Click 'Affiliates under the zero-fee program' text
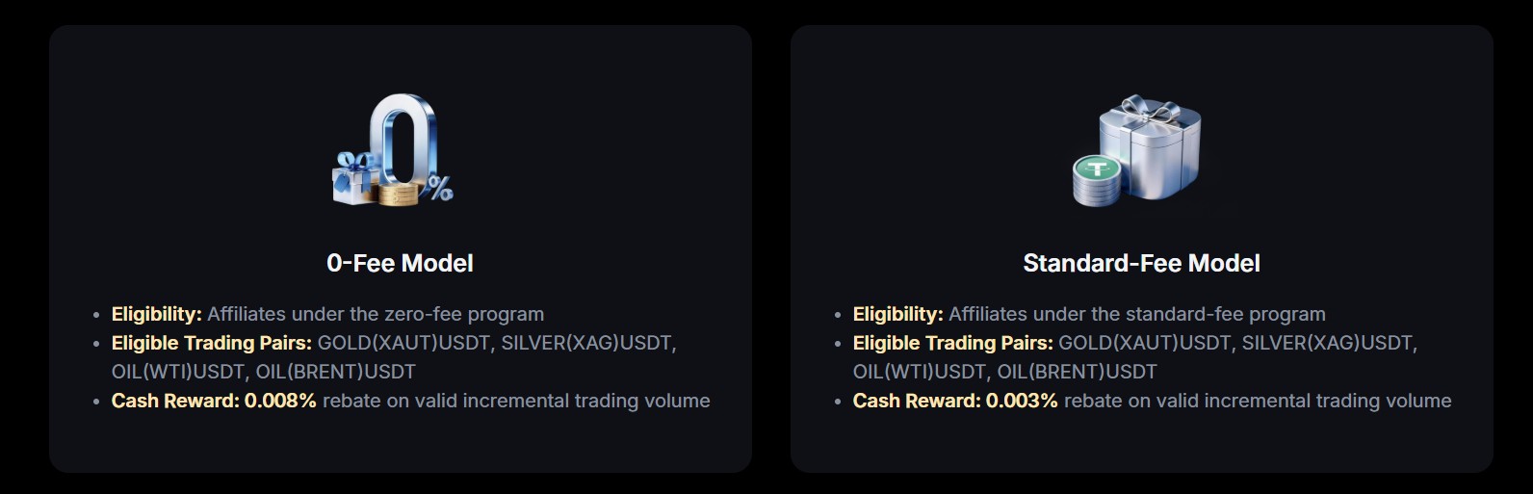1533x494 pixels. (376, 314)
